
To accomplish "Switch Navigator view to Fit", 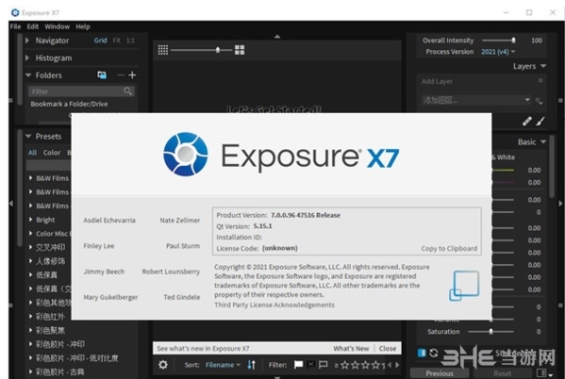I will 116,41.
